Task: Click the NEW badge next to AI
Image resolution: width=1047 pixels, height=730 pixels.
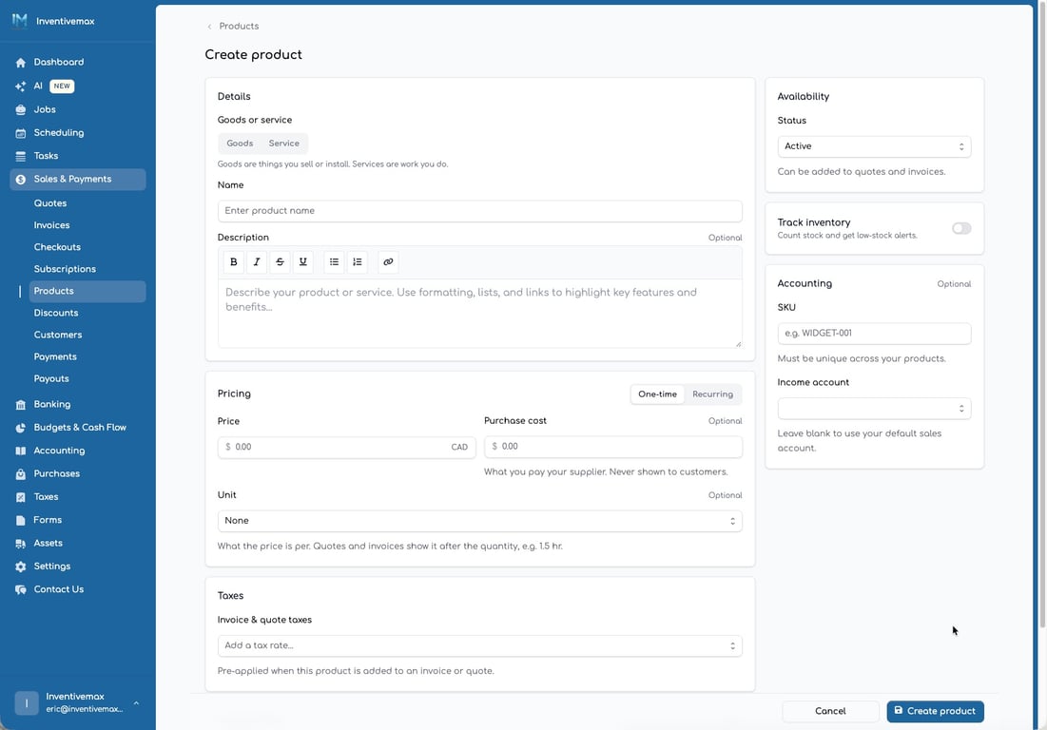Action: [62, 86]
